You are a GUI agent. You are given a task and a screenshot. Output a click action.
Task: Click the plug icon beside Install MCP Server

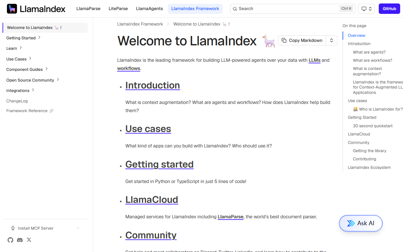click(13, 228)
